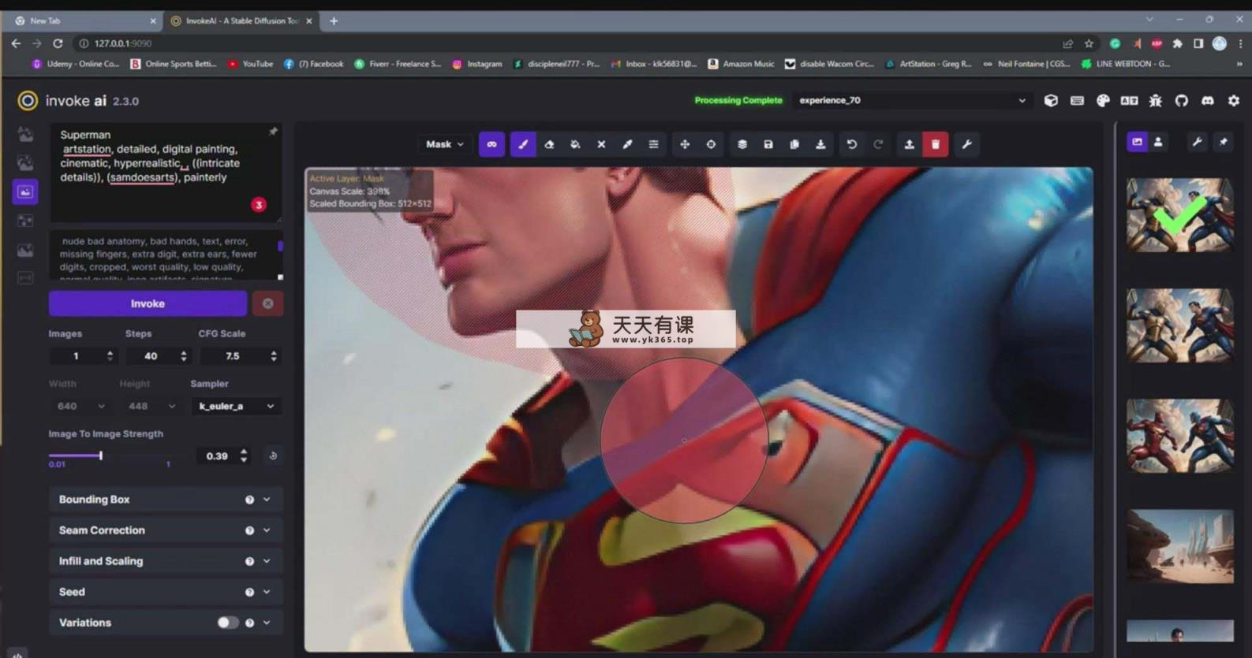Select the Fill bounding box tool
The height and width of the screenshot is (658, 1252).
tap(575, 144)
